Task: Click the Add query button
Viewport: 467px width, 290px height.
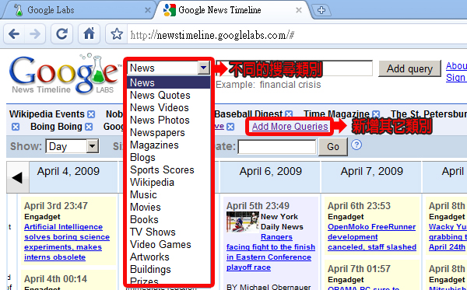Action: point(409,68)
